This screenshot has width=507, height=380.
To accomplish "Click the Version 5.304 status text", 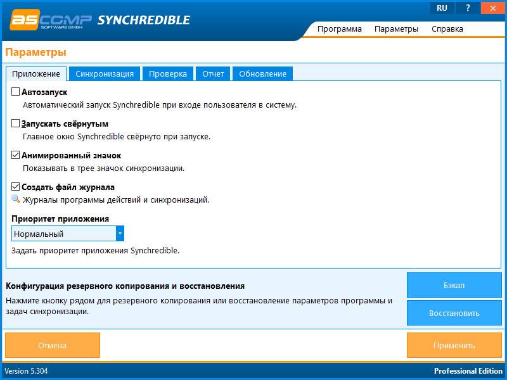I will 26,371.
